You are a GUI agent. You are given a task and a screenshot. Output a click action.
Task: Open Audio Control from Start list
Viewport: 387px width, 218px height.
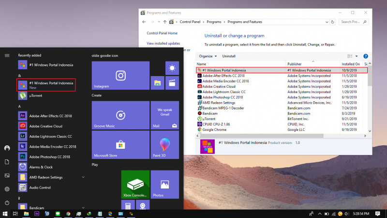(x=51, y=187)
